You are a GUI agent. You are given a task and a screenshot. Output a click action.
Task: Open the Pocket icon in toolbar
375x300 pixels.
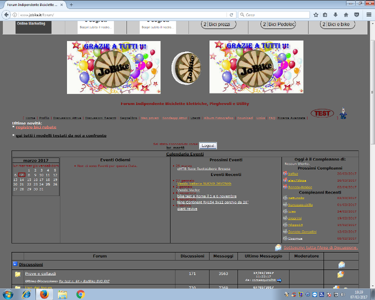[x=356, y=15]
